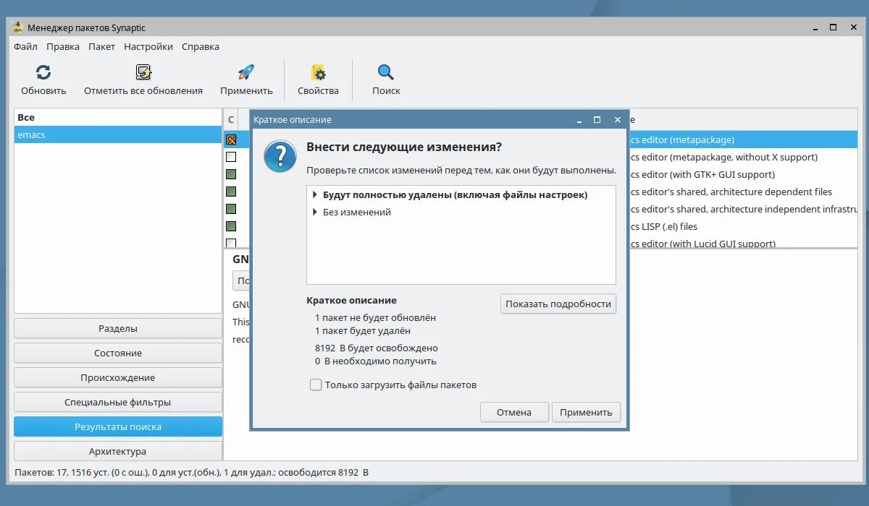
Task: Click the 'С' status column header
Action: point(231,120)
